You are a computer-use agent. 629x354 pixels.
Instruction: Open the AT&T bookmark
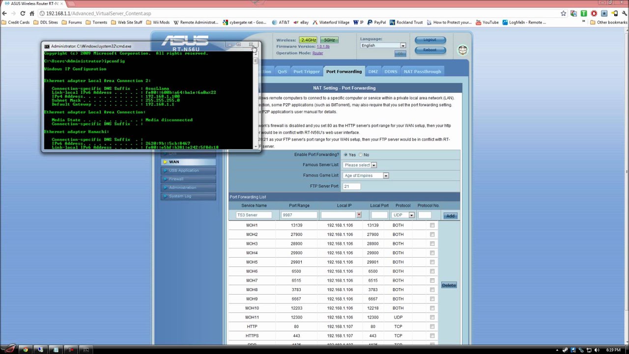click(x=281, y=22)
